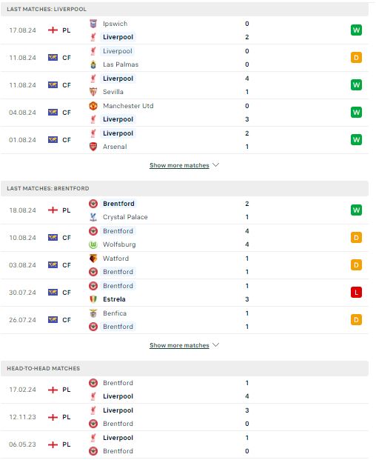Click the Crystal Palace team name
Image resolution: width=376 pixels, height=460 pixels.
pos(125,217)
